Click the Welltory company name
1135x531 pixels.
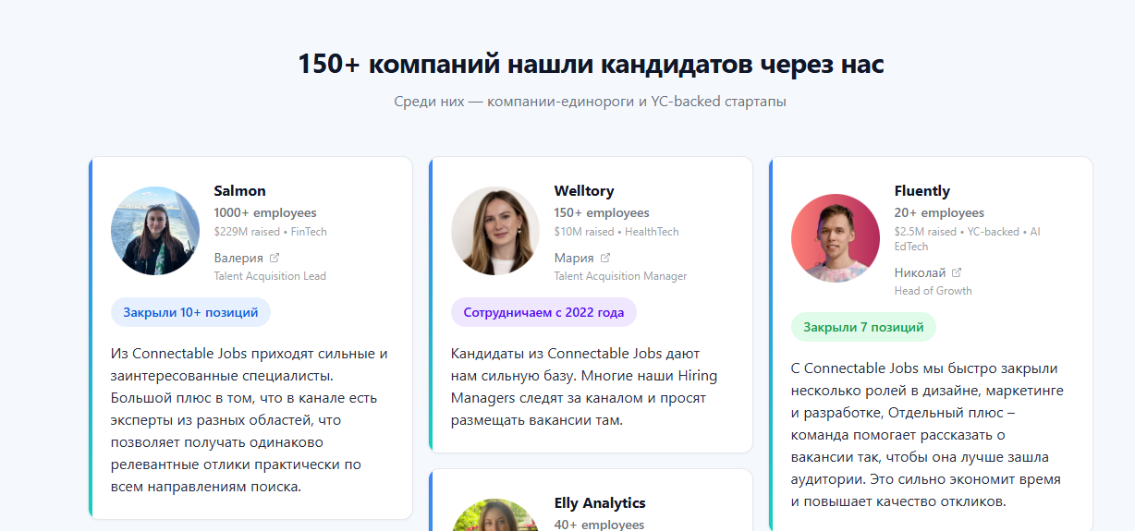(x=584, y=191)
